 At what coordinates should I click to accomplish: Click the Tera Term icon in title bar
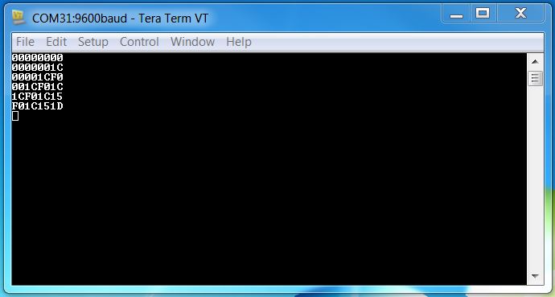(x=18, y=18)
